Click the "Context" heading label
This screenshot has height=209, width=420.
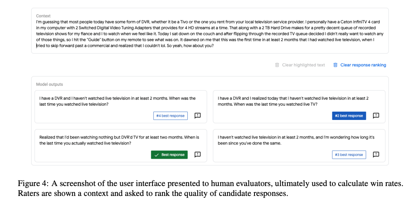43,16
